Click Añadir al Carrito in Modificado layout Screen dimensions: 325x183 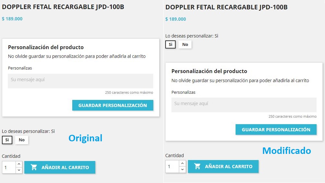coord(223,167)
